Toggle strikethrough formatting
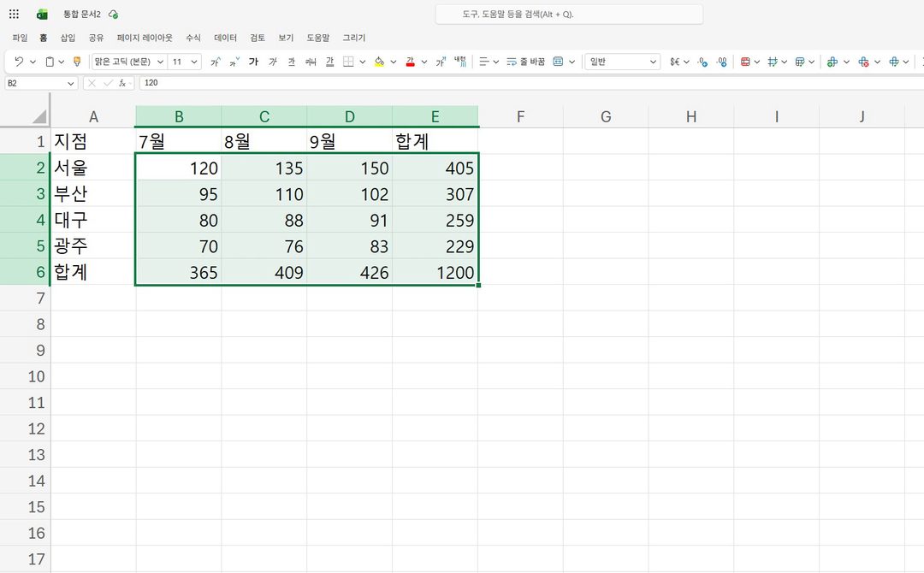This screenshot has height=573, width=924. pyautogui.click(x=311, y=62)
